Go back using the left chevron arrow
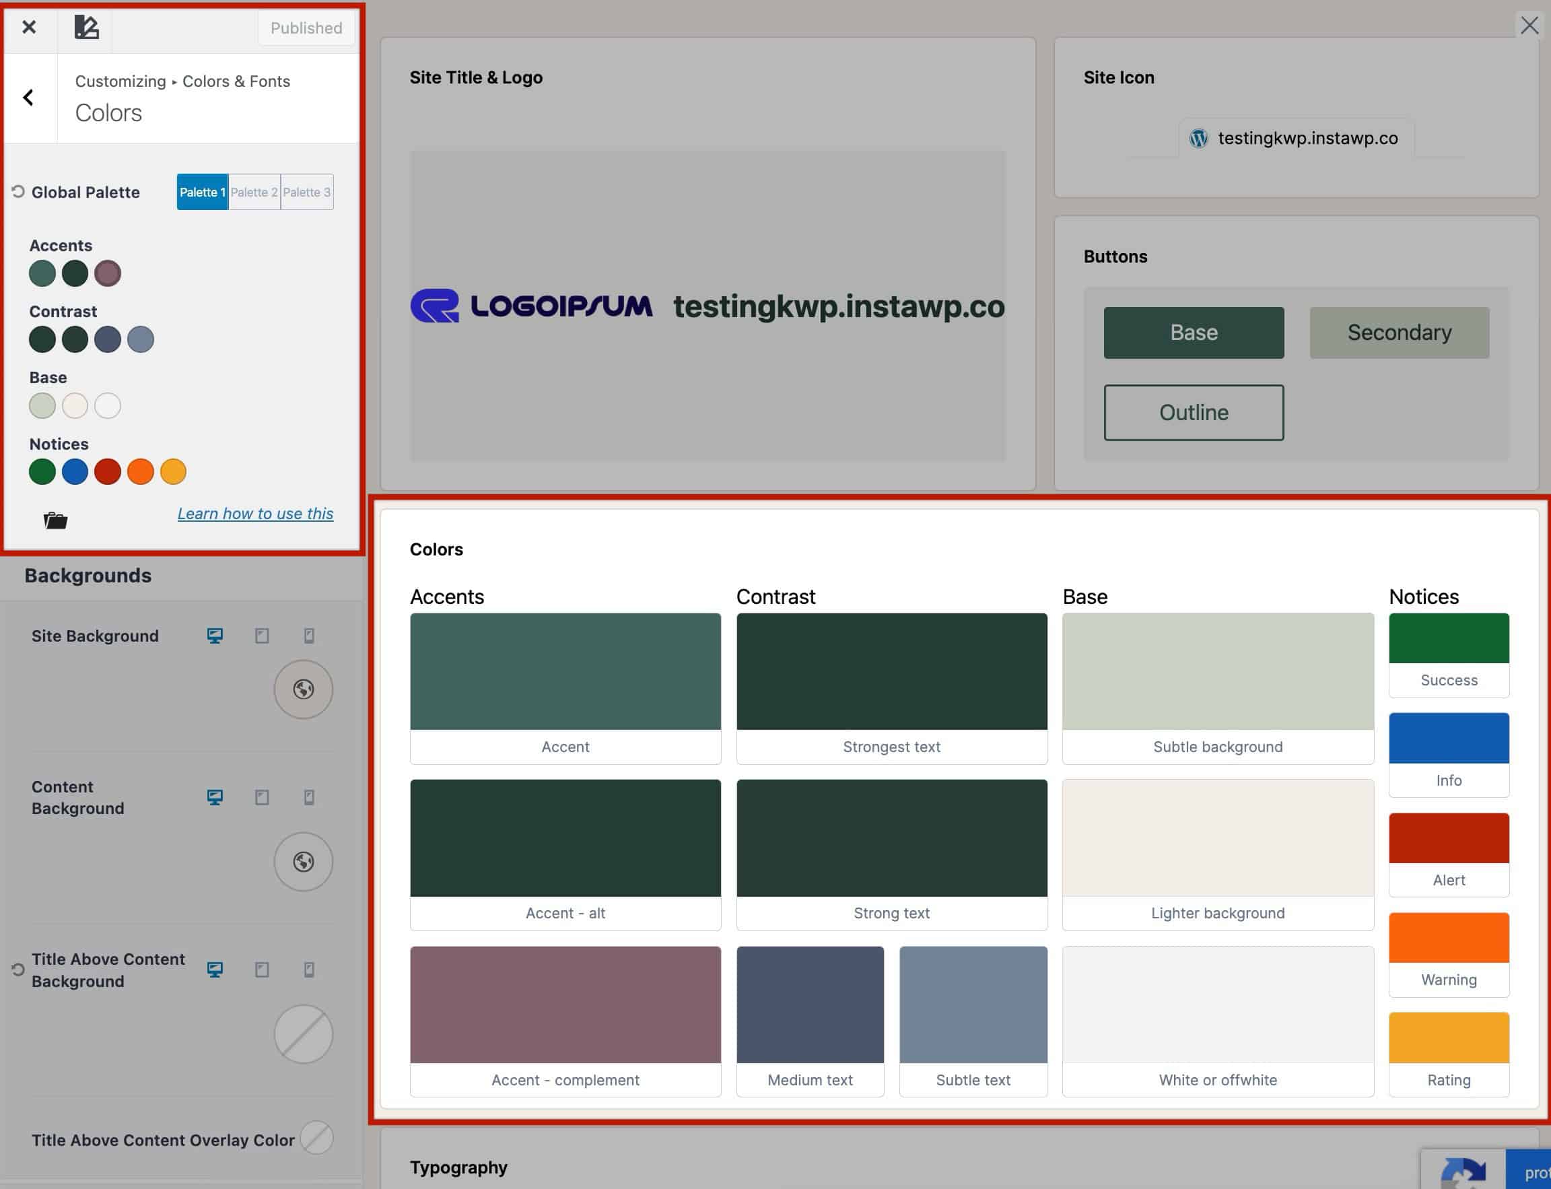 click(29, 97)
